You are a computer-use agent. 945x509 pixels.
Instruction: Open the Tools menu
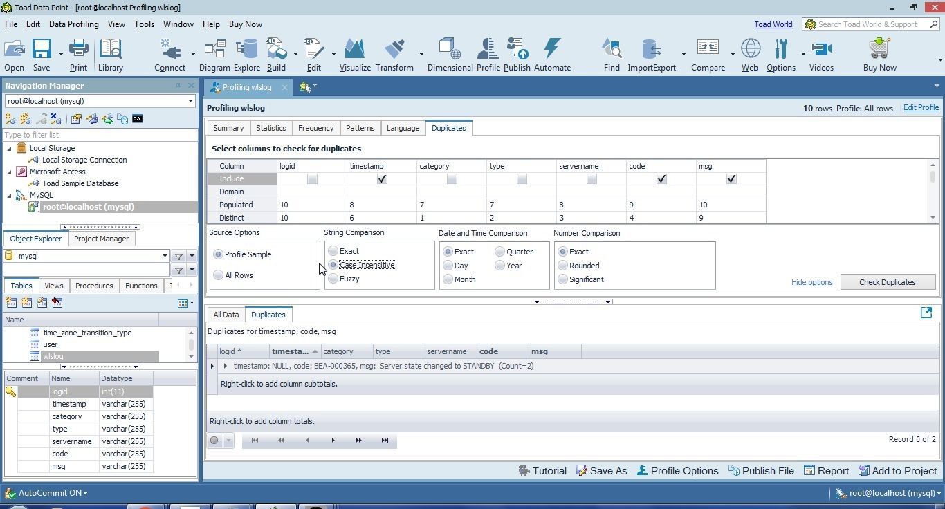[144, 24]
